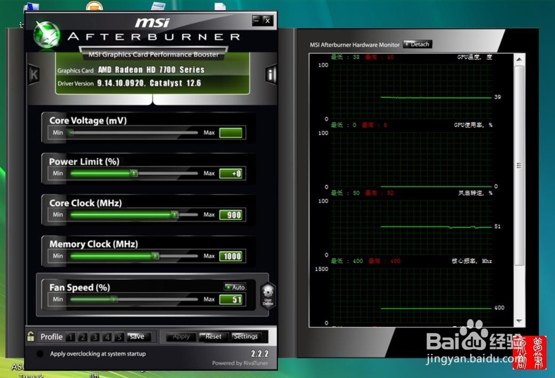This screenshot has height=378, width=555.
Task: Unlock profiles with the padlock icon
Action: tap(31, 336)
